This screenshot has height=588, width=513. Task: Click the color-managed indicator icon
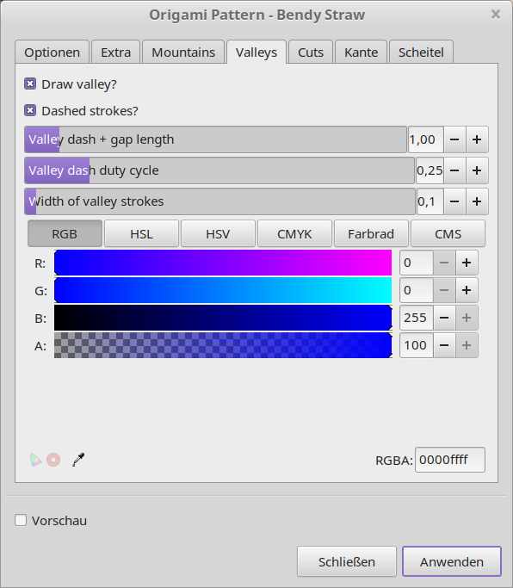35,460
